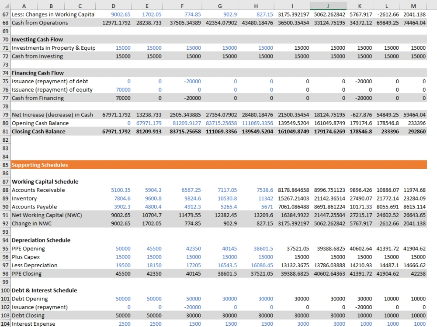The width and height of the screenshot is (437, 327).
Task: Click the Closing Cash Balance value 292860
Action: [x=413, y=132]
